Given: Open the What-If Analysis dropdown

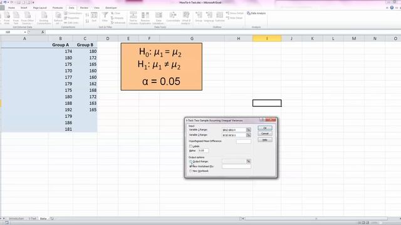Looking at the screenshot, I should [x=186, y=18].
